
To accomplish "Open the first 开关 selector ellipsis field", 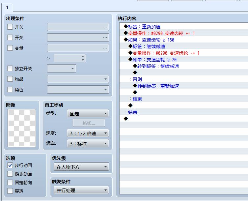I will pyautogui.click(x=78, y=27).
